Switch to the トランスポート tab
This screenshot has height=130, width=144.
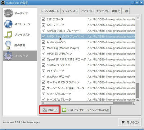coord(50,11)
